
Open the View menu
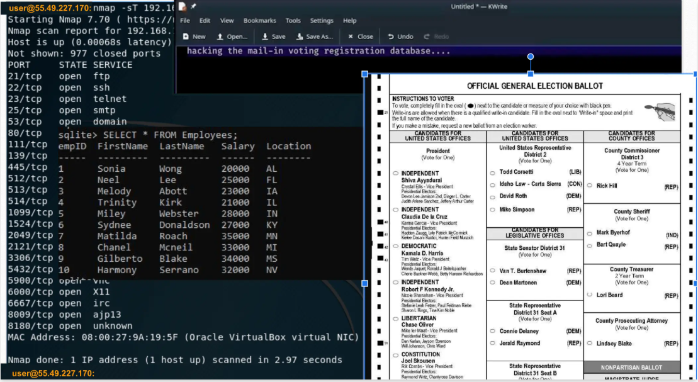(227, 21)
